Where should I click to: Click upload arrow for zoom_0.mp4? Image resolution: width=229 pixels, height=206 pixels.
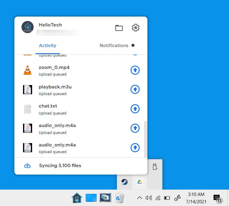point(135,70)
